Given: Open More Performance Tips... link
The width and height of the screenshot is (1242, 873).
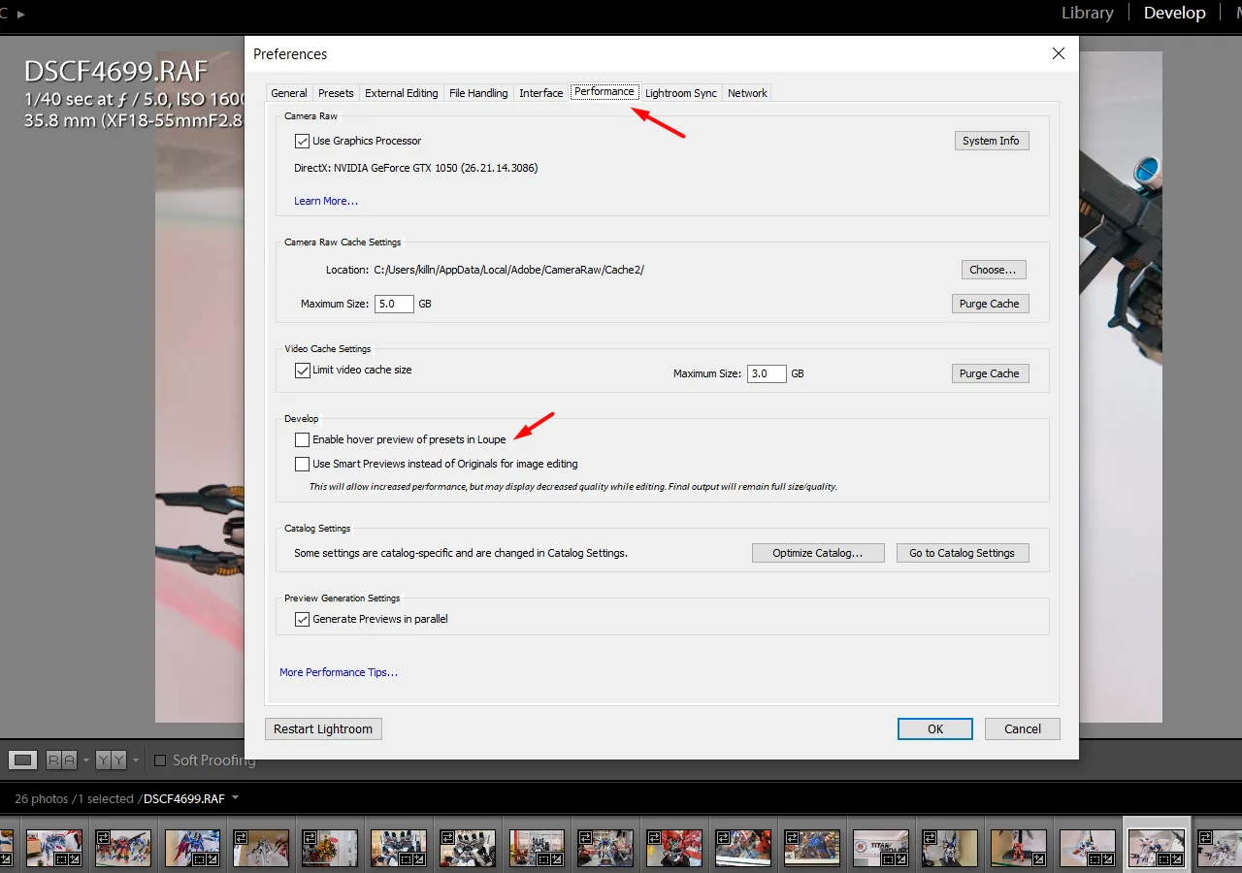Looking at the screenshot, I should pyautogui.click(x=339, y=672).
